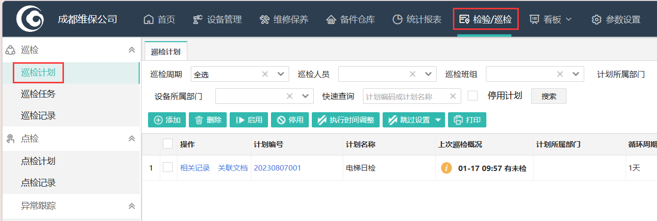Clear the 巡检周期 selection
The width and height of the screenshot is (657, 221).
click(x=265, y=74)
